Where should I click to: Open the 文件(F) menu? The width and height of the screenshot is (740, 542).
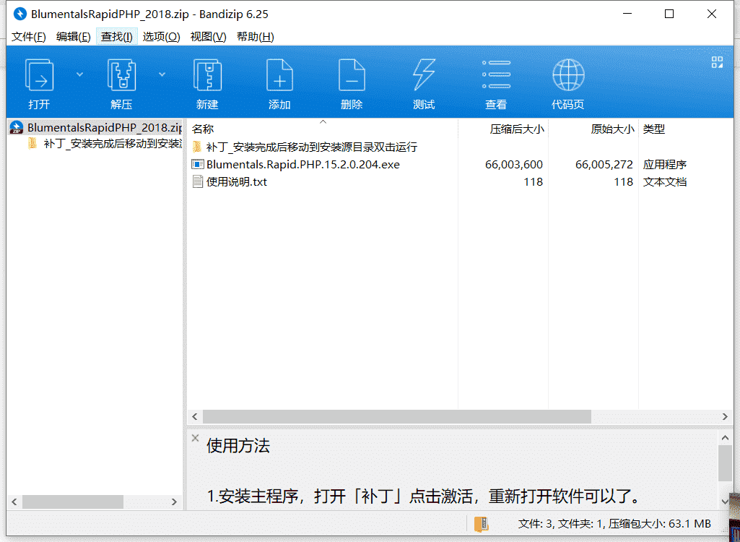pos(28,36)
